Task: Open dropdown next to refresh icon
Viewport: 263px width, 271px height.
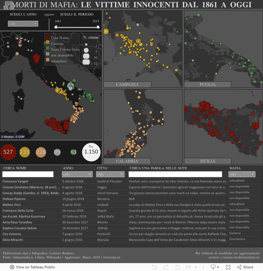Action: pos(195,267)
